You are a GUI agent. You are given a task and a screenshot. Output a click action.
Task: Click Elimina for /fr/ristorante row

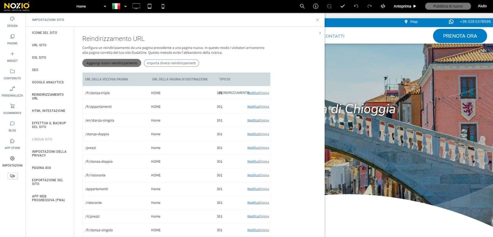[x=264, y=175]
